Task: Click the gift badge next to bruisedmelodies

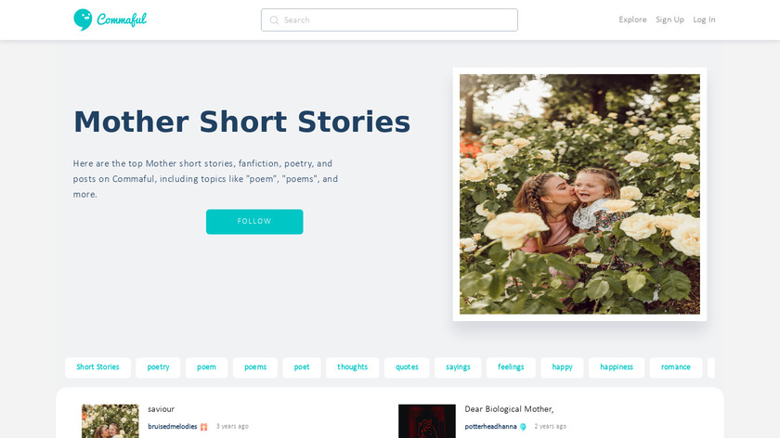Action: [x=204, y=427]
